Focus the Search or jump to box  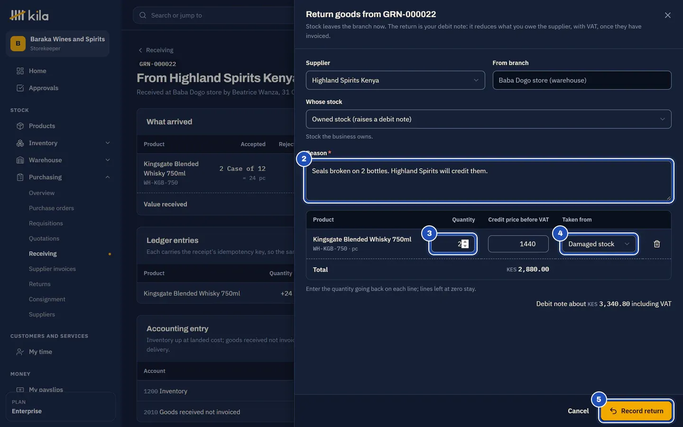coord(213,15)
